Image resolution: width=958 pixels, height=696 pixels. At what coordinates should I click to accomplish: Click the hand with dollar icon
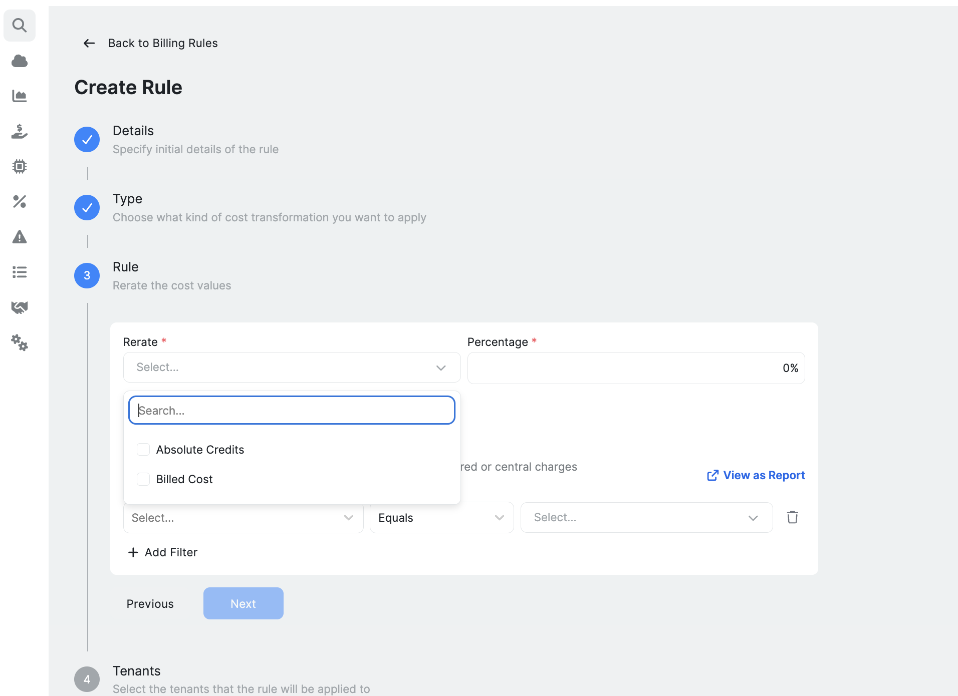tap(20, 131)
